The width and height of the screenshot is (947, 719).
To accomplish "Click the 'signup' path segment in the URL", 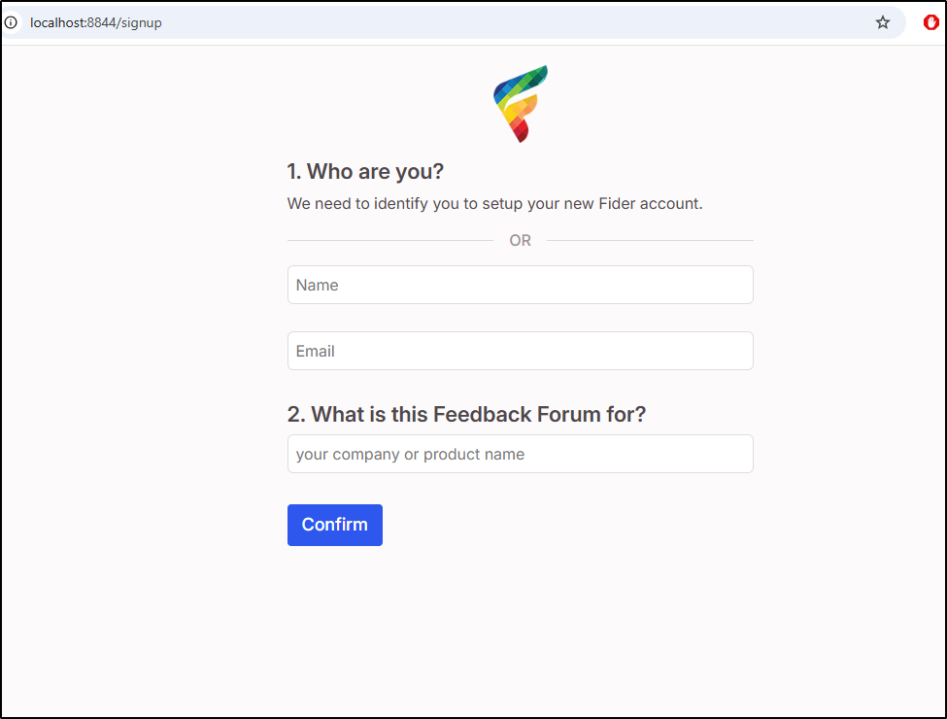I will (142, 23).
